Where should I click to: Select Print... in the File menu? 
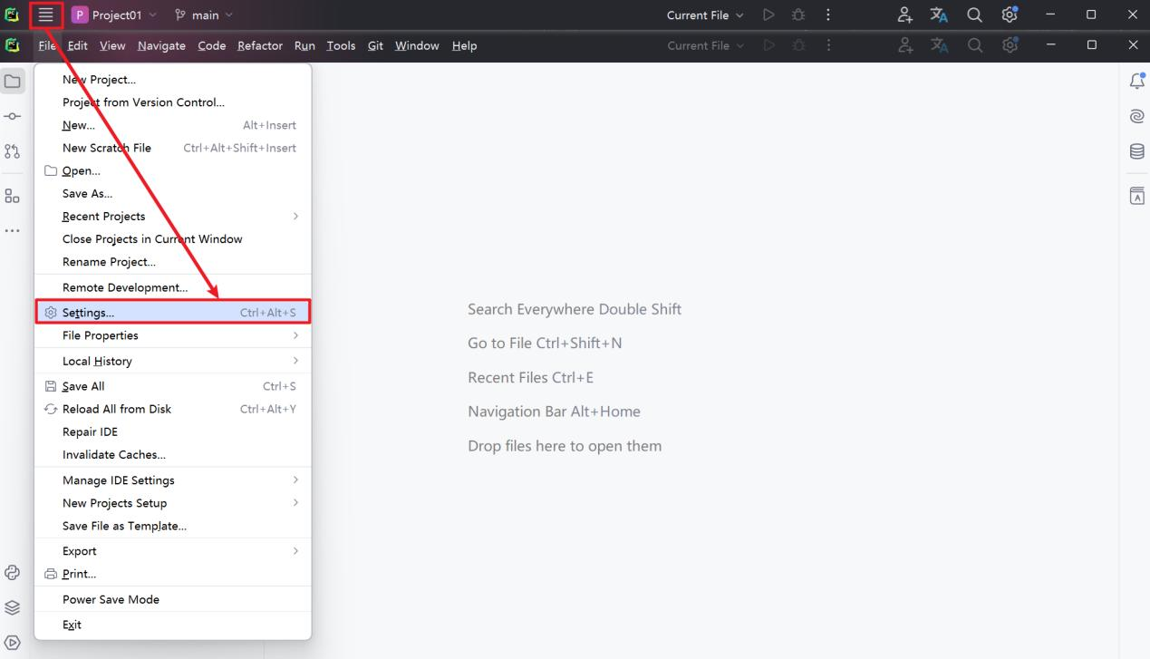click(x=172, y=574)
